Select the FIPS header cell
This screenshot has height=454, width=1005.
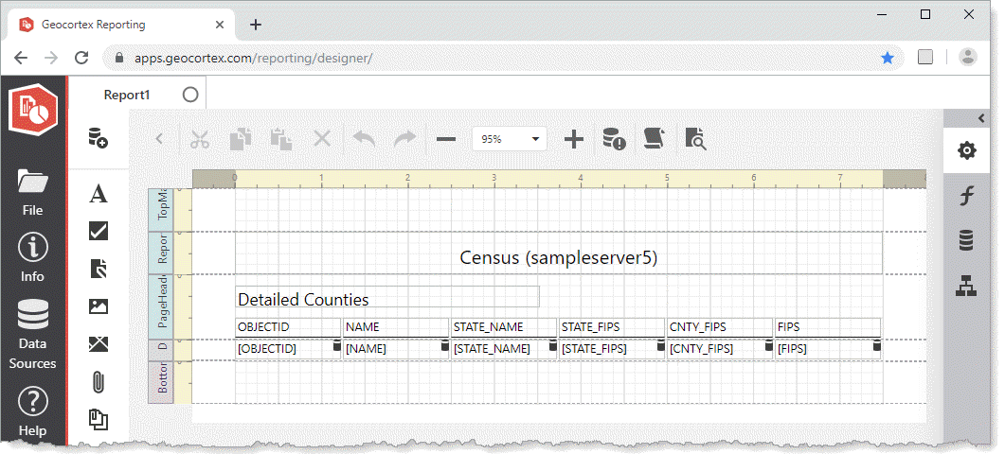828,327
